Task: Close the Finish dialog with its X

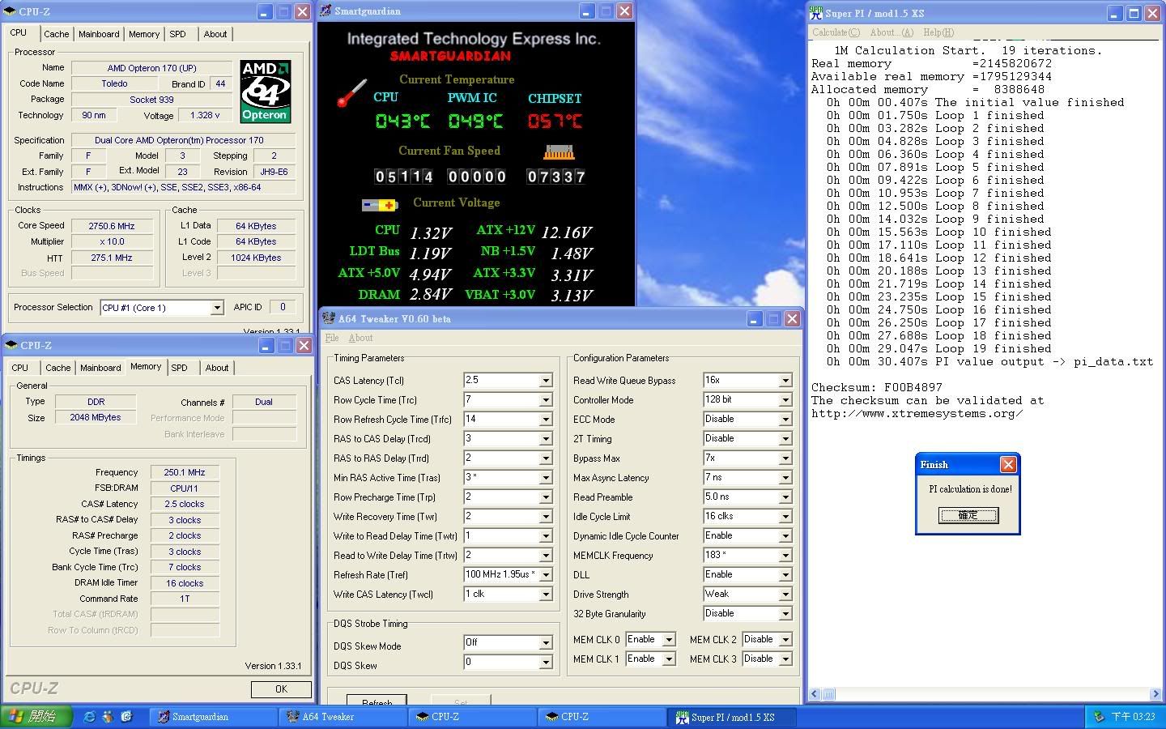Action: pyautogui.click(x=1008, y=464)
